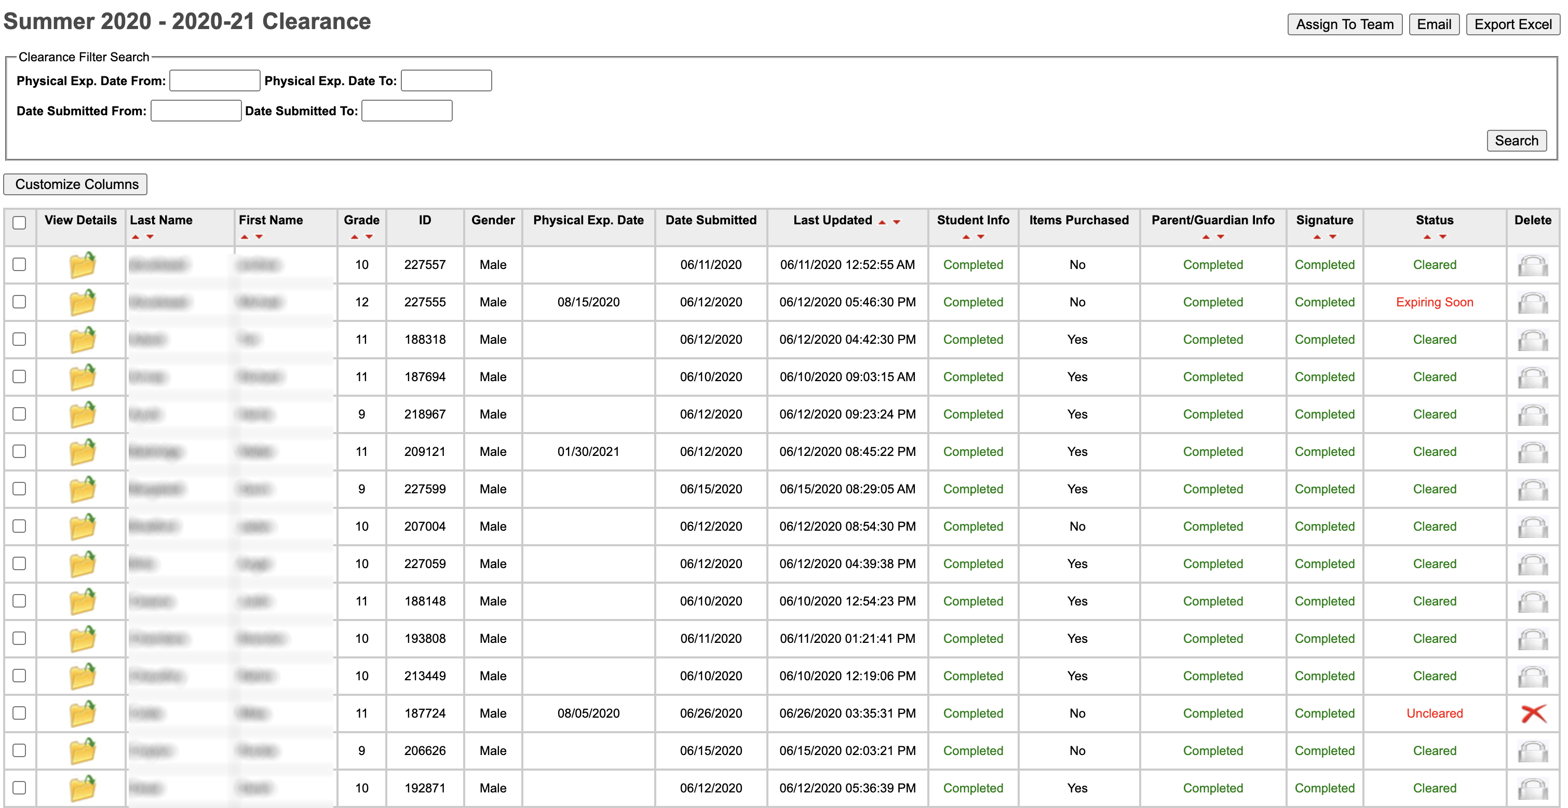This screenshot has width=1568, height=808.
Task: Click locked delete icon for ID 227555
Action: (1533, 303)
